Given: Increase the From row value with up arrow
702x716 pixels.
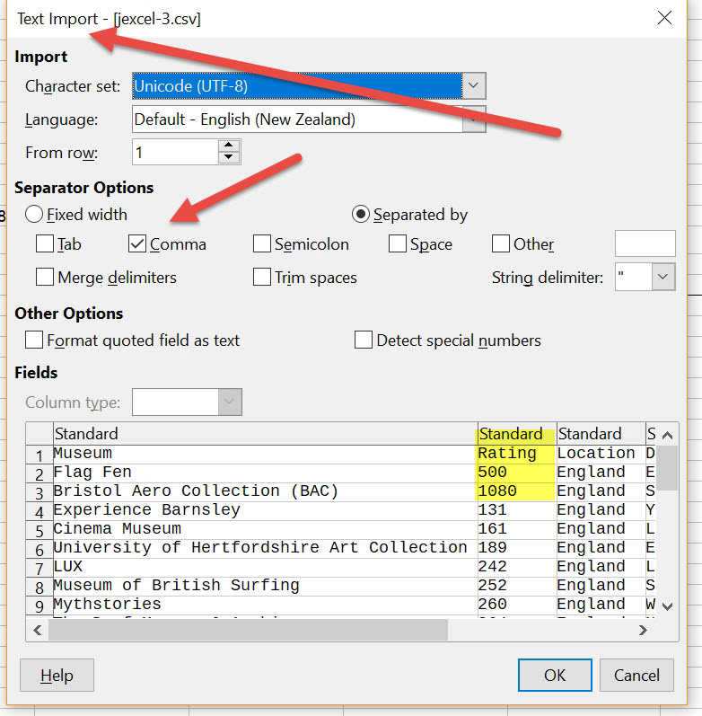Looking at the screenshot, I should click(x=230, y=146).
